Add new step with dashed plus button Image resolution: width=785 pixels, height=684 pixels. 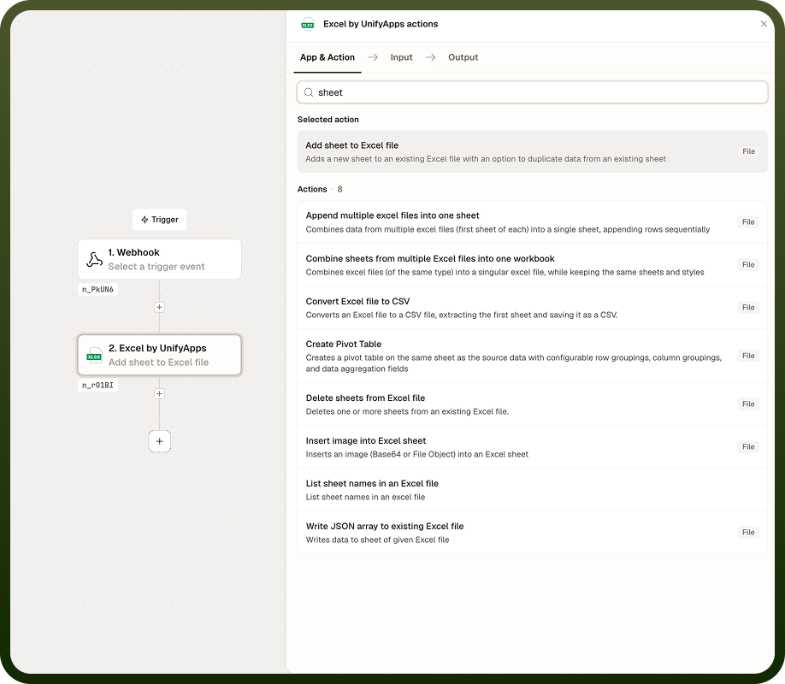pyautogui.click(x=159, y=441)
